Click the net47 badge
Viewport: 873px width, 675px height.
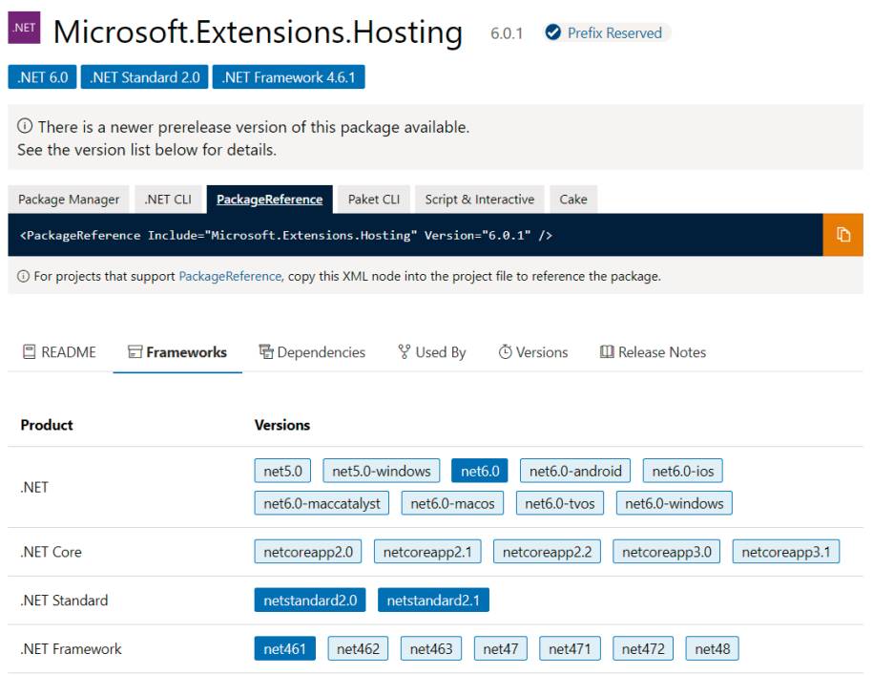coord(501,649)
